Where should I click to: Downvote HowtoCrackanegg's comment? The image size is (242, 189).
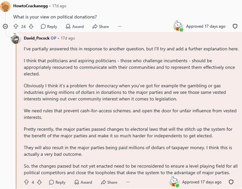[31, 26]
